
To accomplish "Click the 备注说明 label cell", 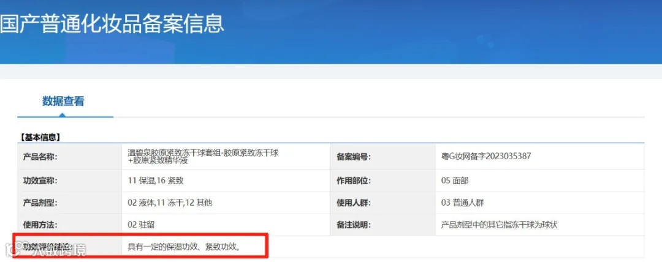I will pyautogui.click(x=383, y=225).
